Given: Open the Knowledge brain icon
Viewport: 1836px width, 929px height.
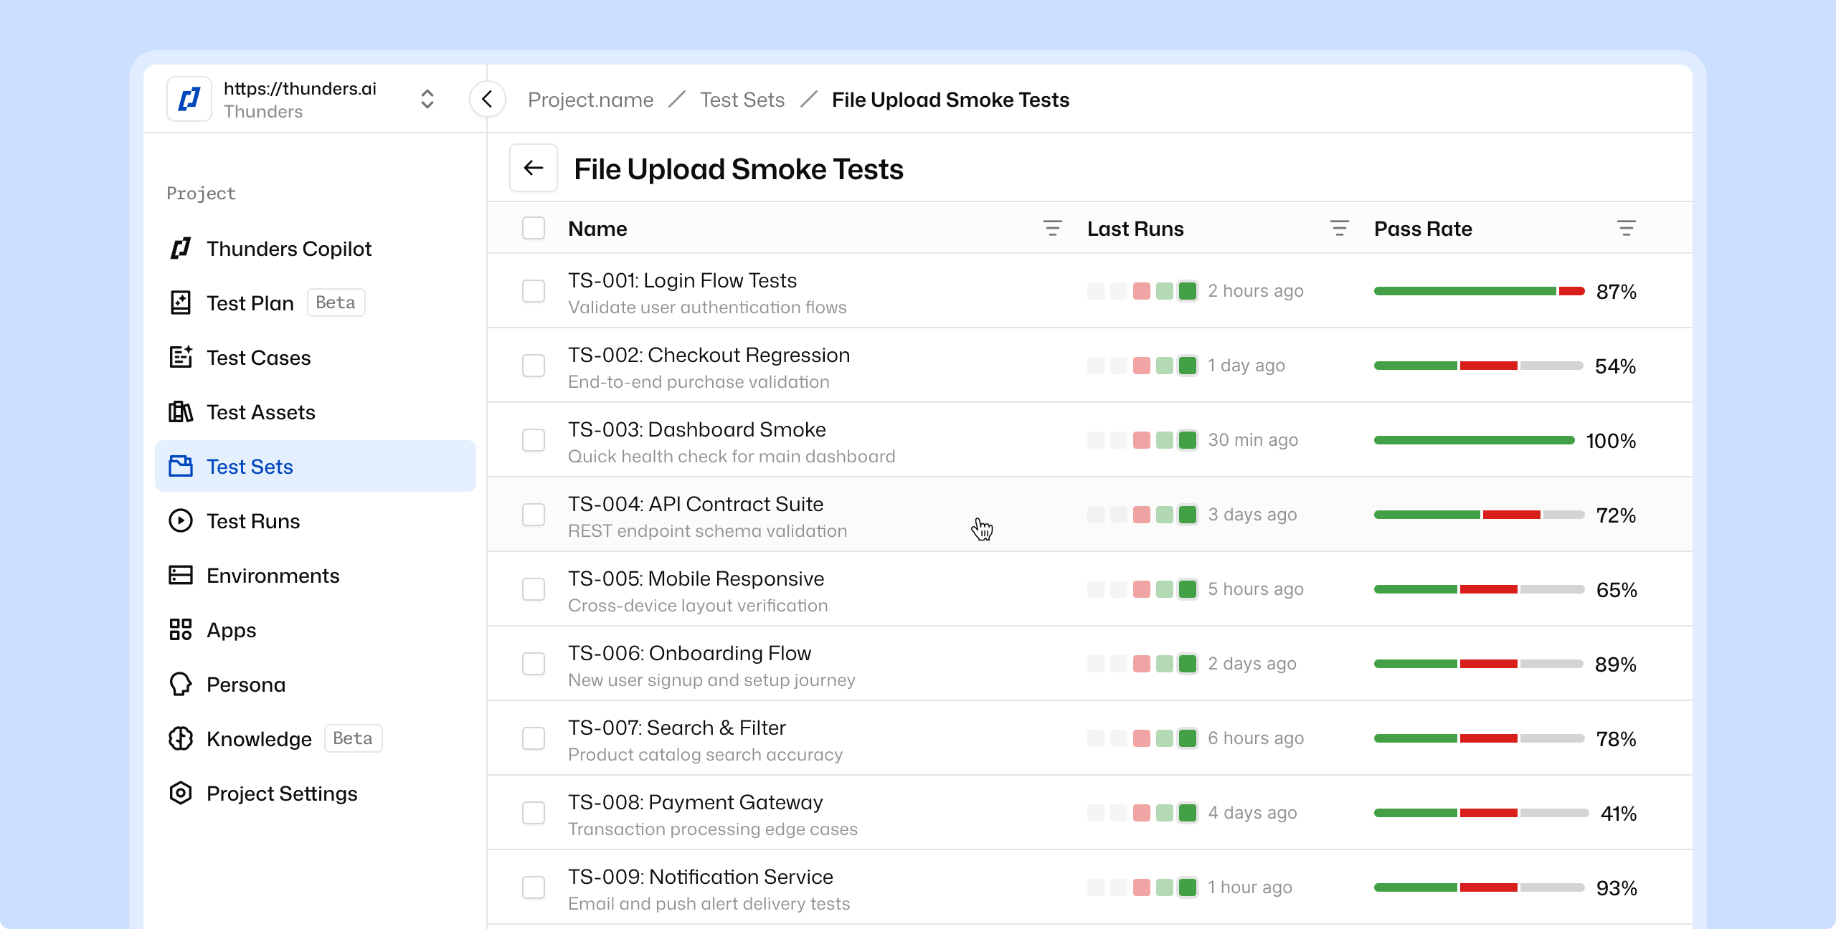Looking at the screenshot, I should pyautogui.click(x=181, y=739).
